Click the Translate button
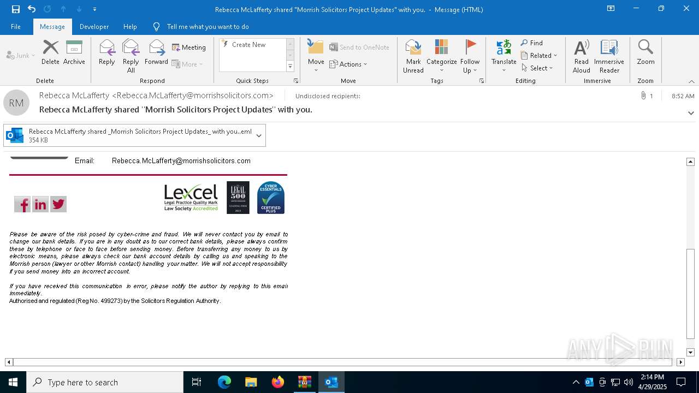 tap(503, 56)
